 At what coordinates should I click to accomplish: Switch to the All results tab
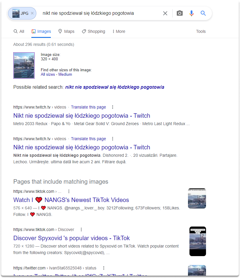19,31
